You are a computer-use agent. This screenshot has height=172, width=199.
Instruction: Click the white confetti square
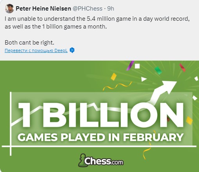[x=137, y=66]
